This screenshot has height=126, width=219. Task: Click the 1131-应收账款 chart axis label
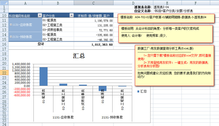63,117
